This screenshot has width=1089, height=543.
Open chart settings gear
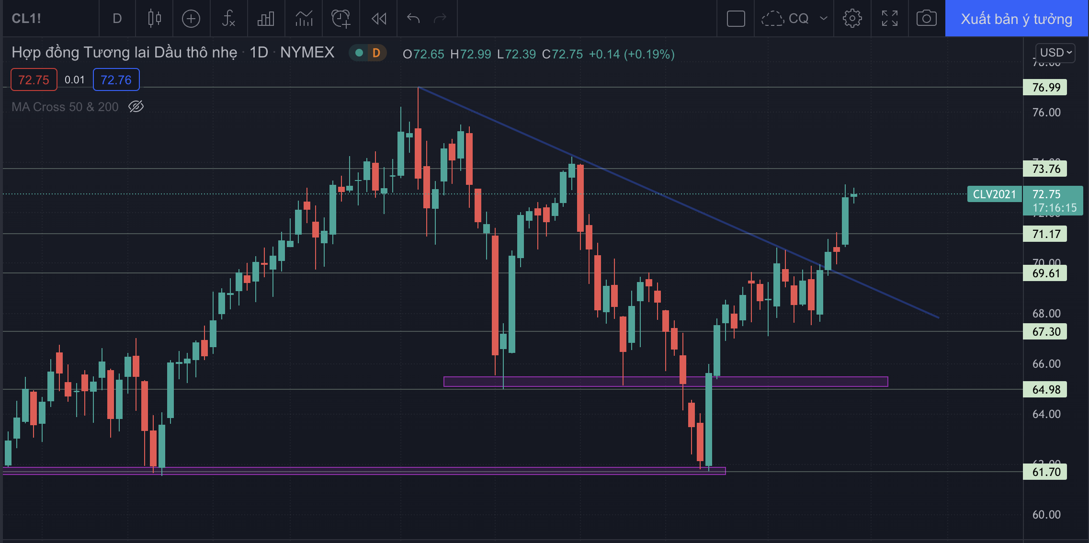[x=852, y=19]
